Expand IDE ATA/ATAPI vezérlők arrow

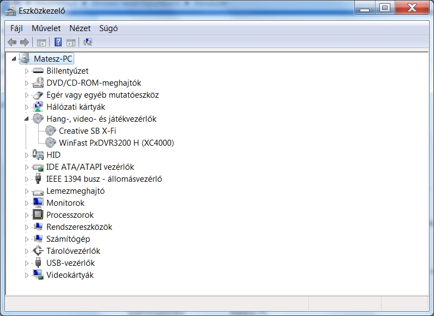pos(27,167)
